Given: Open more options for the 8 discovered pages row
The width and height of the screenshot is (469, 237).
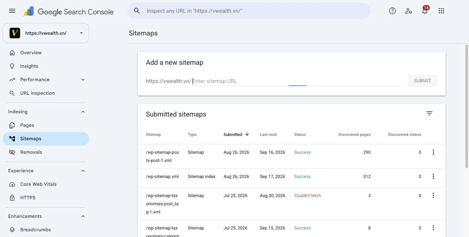Looking at the screenshot, I should tap(433, 228).
